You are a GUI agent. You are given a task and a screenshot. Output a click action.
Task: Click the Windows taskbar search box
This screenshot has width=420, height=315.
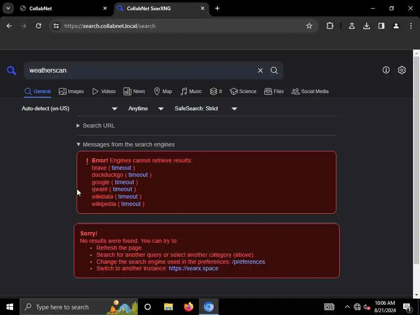click(79, 307)
